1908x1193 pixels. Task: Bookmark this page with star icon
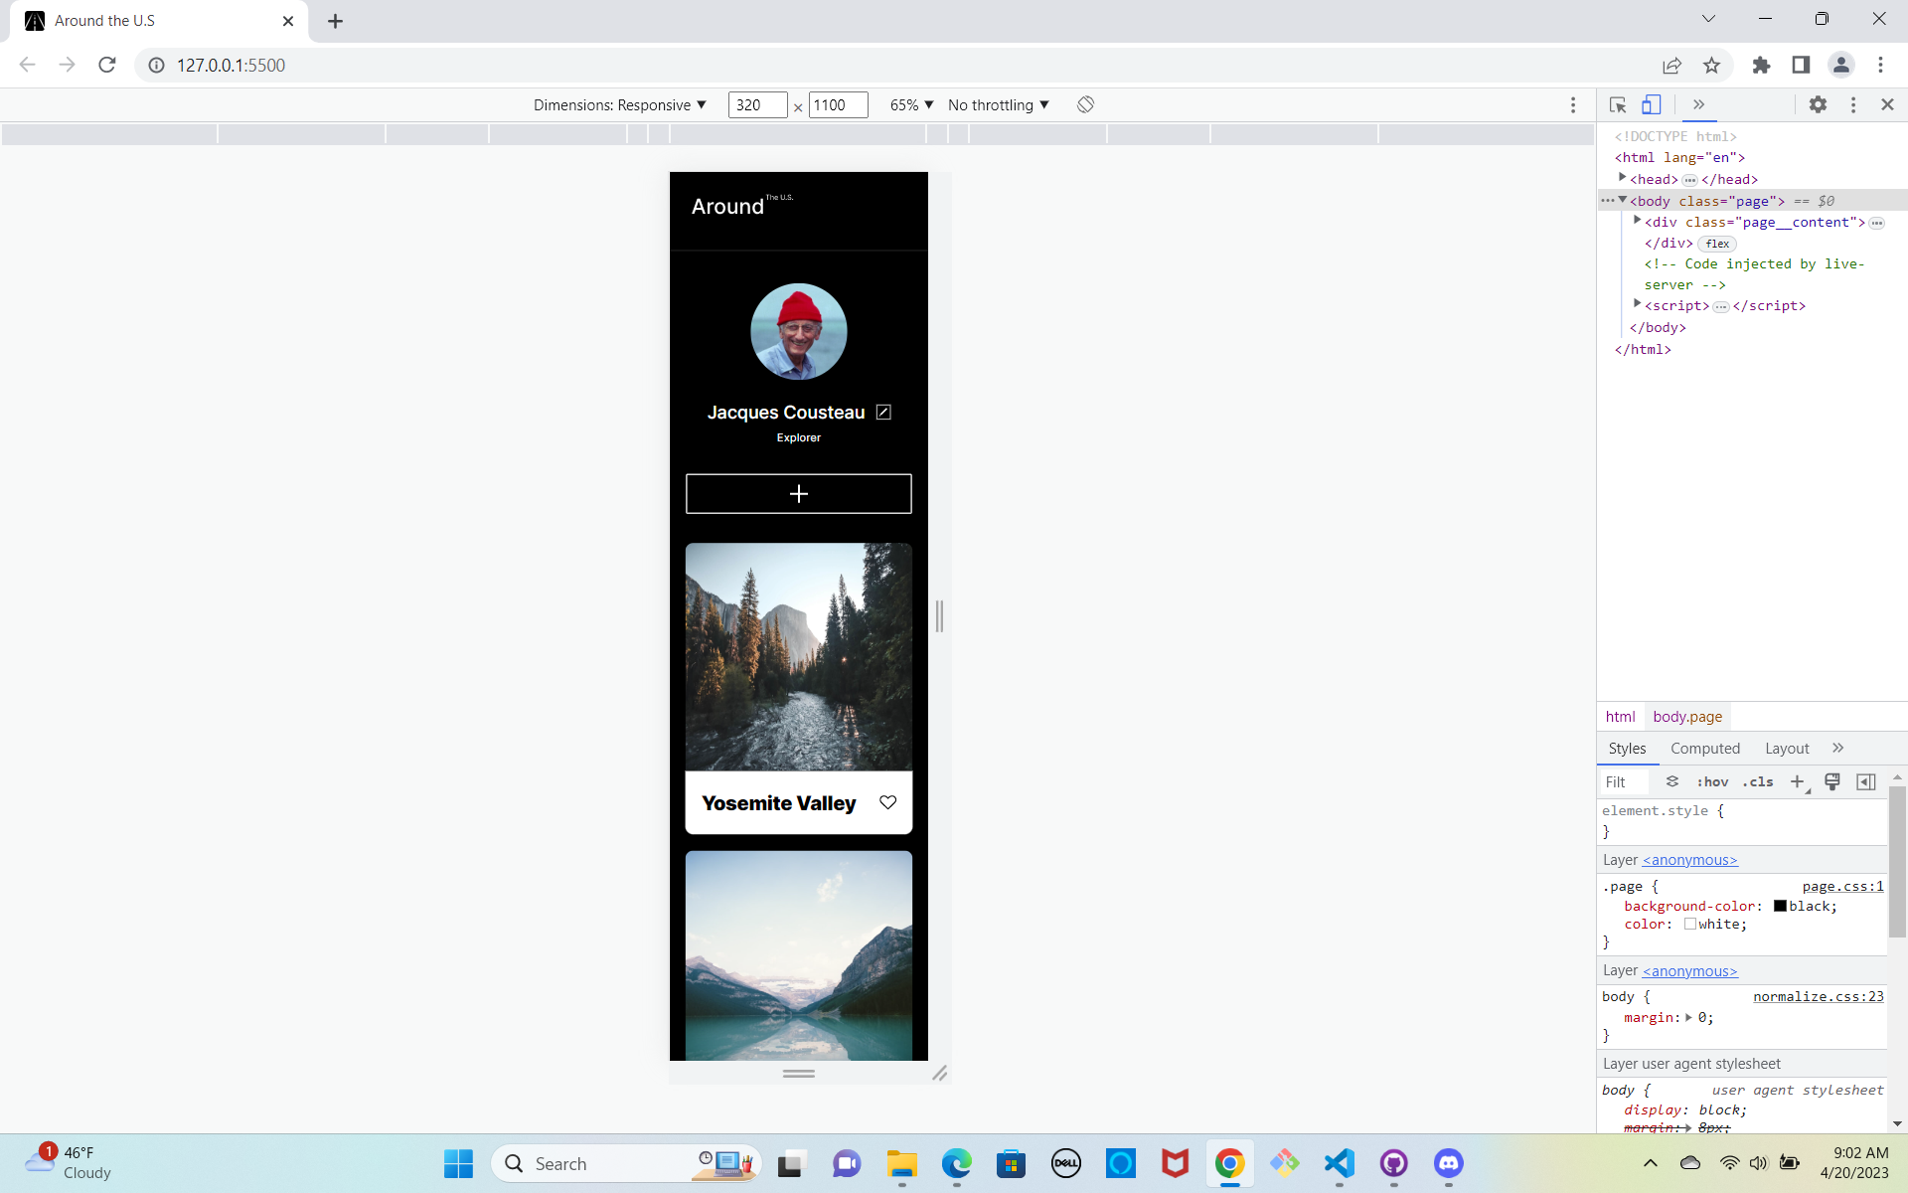coord(1711,65)
